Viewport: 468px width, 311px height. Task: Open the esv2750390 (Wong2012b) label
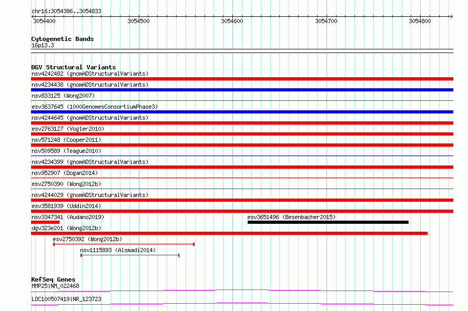coord(66,184)
